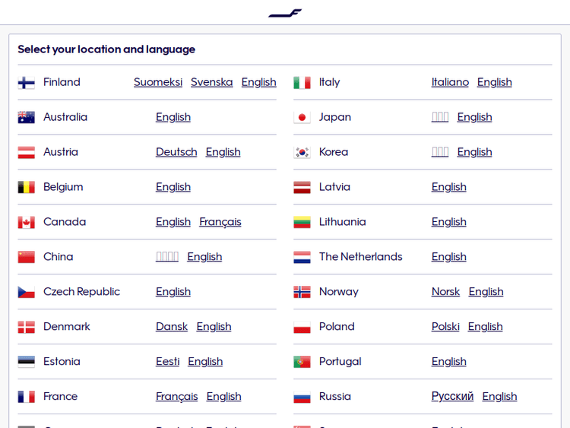
Task: Choose the Korean language link for Korea
Action: coord(440,152)
